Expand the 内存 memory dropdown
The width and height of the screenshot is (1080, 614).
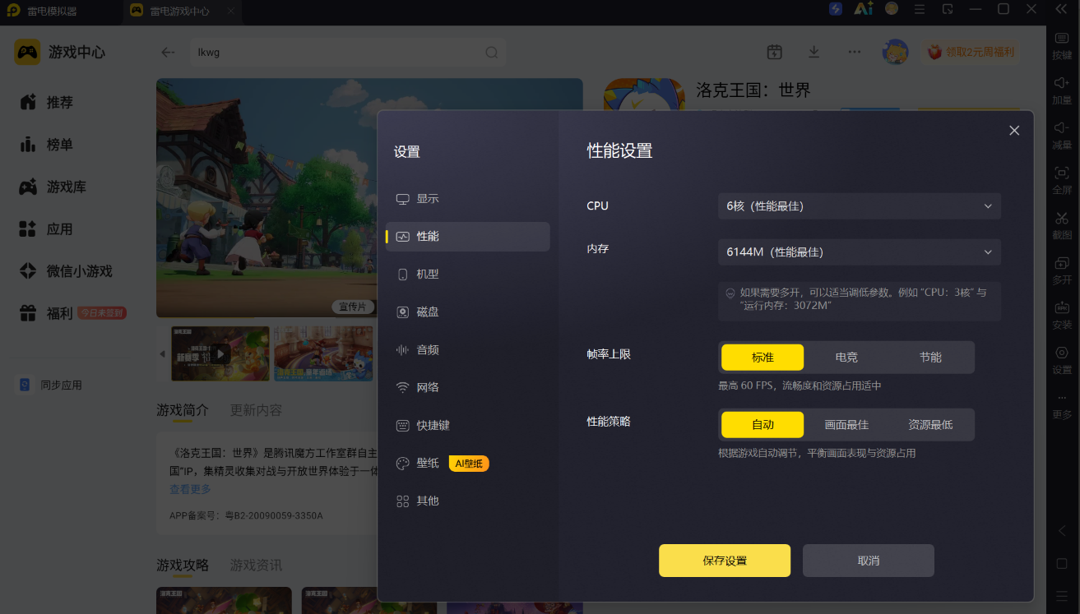point(860,252)
